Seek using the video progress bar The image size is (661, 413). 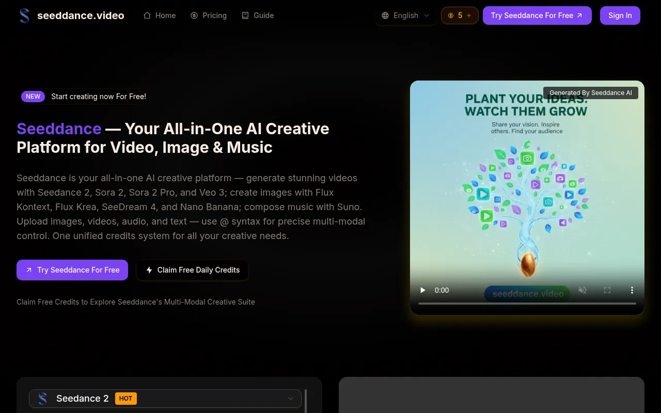[x=527, y=304]
